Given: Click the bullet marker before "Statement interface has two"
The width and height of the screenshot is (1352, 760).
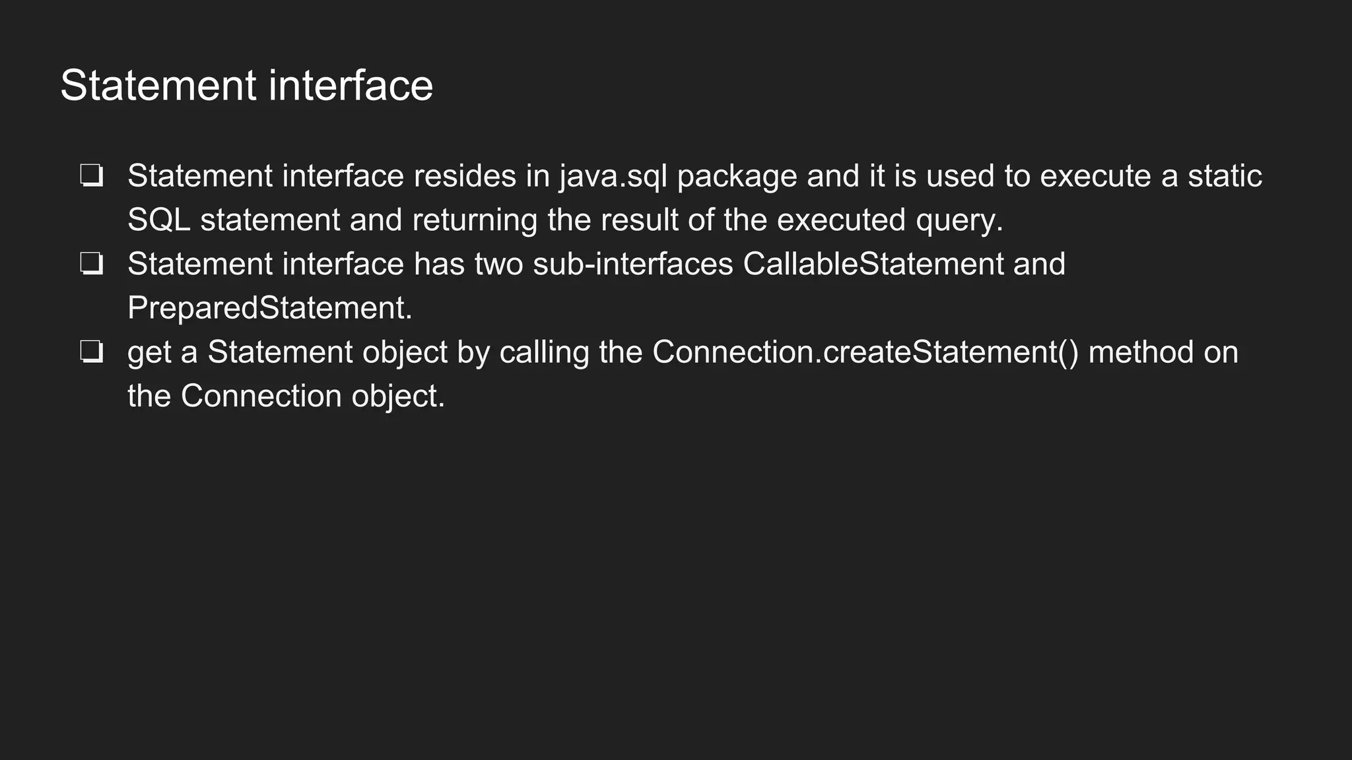Looking at the screenshot, I should (91, 264).
